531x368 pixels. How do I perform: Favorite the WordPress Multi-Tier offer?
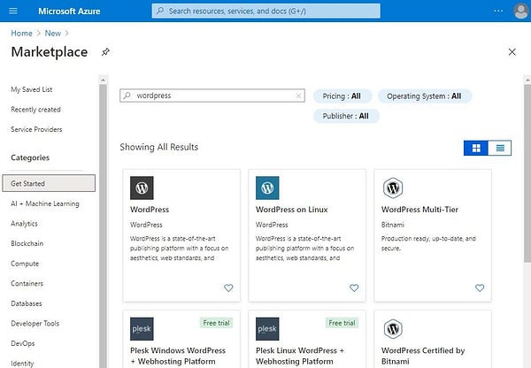pos(480,287)
